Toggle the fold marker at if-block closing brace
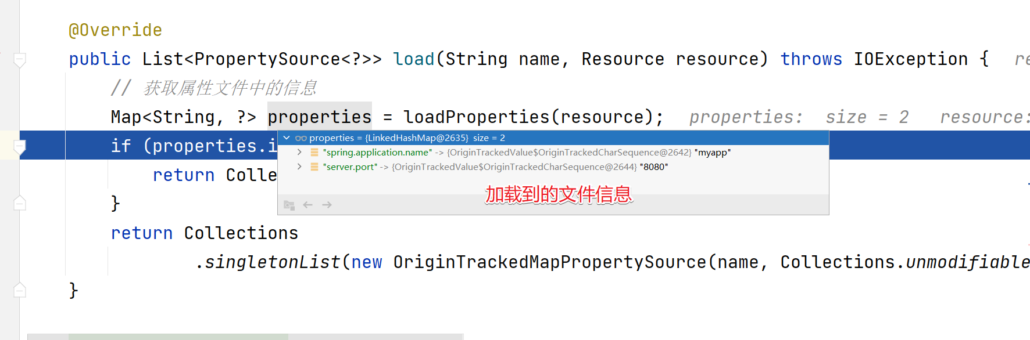Image resolution: width=1030 pixels, height=340 pixels. 19,203
